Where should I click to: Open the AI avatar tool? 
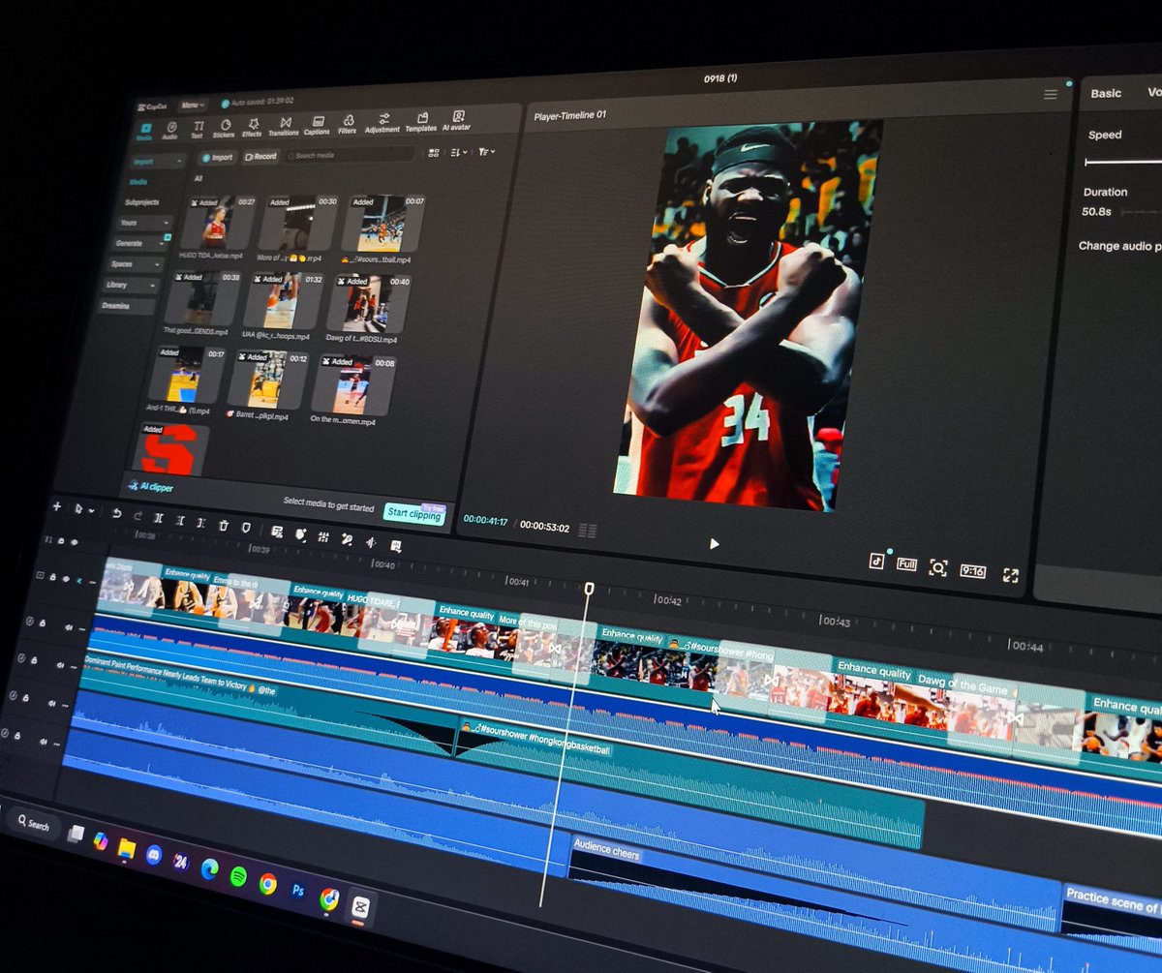[x=457, y=121]
